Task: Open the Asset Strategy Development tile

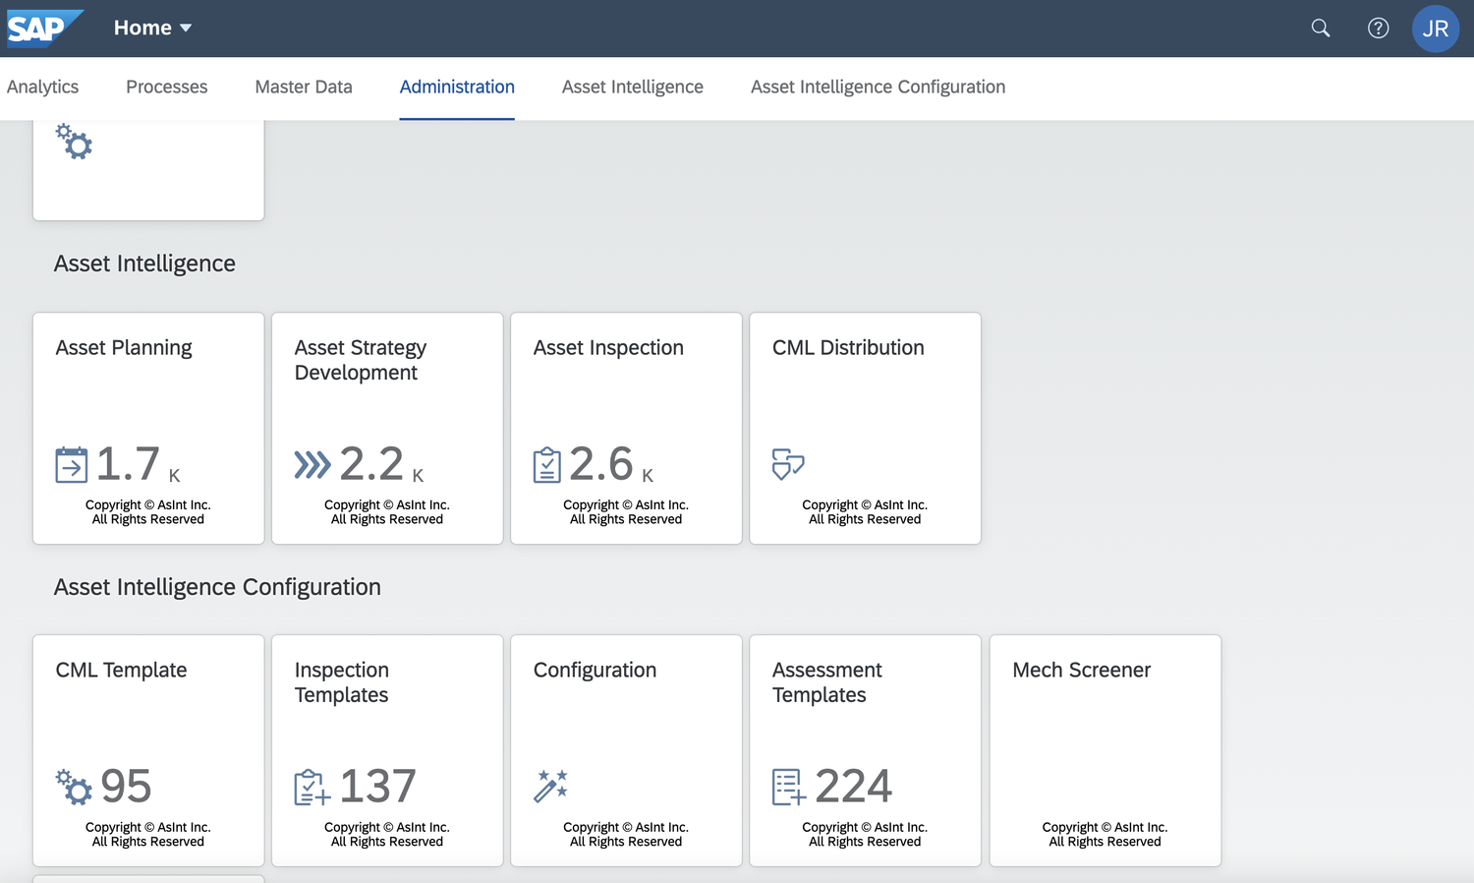Action: [387, 429]
